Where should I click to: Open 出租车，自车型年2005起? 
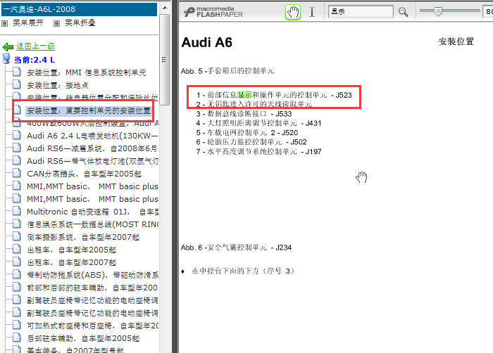tap(71, 250)
